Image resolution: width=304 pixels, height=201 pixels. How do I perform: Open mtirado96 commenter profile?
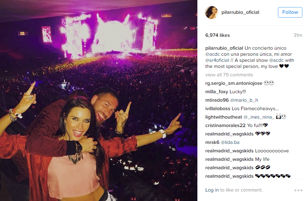[x=217, y=100]
